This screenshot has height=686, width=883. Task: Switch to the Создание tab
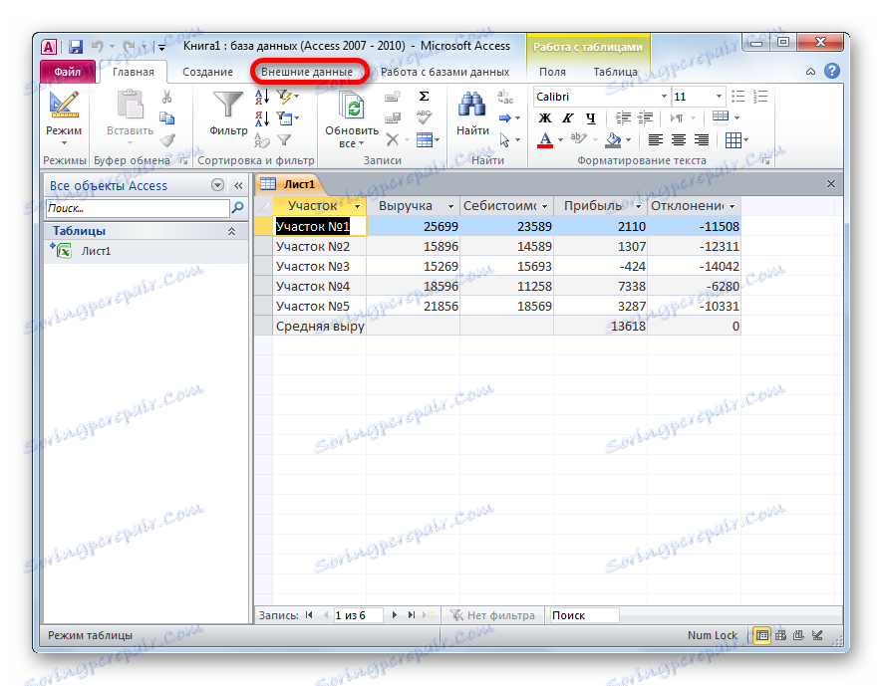(208, 72)
